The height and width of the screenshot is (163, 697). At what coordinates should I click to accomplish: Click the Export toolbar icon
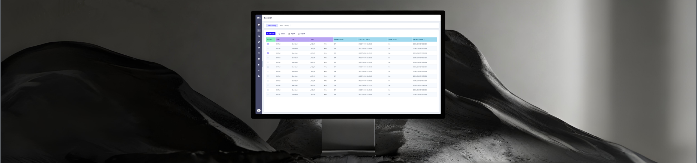tap(299, 34)
